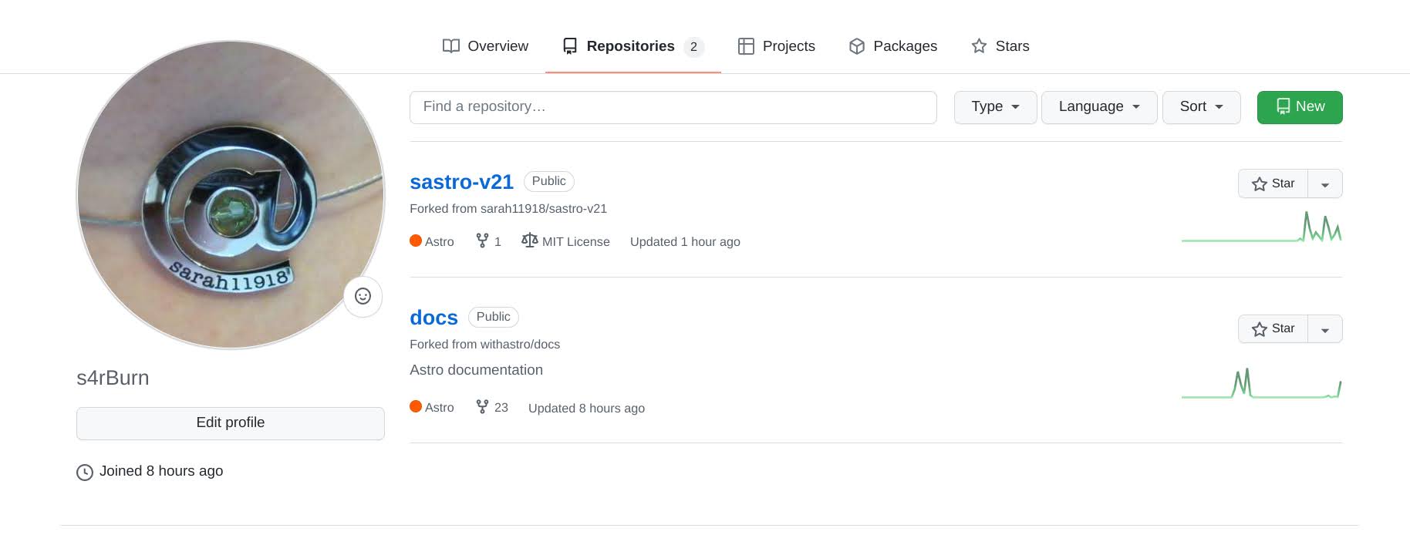This screenshot has height=535, width=1410.
Task: Click the MIT License scale icon
Action: [x=529, y=241]
